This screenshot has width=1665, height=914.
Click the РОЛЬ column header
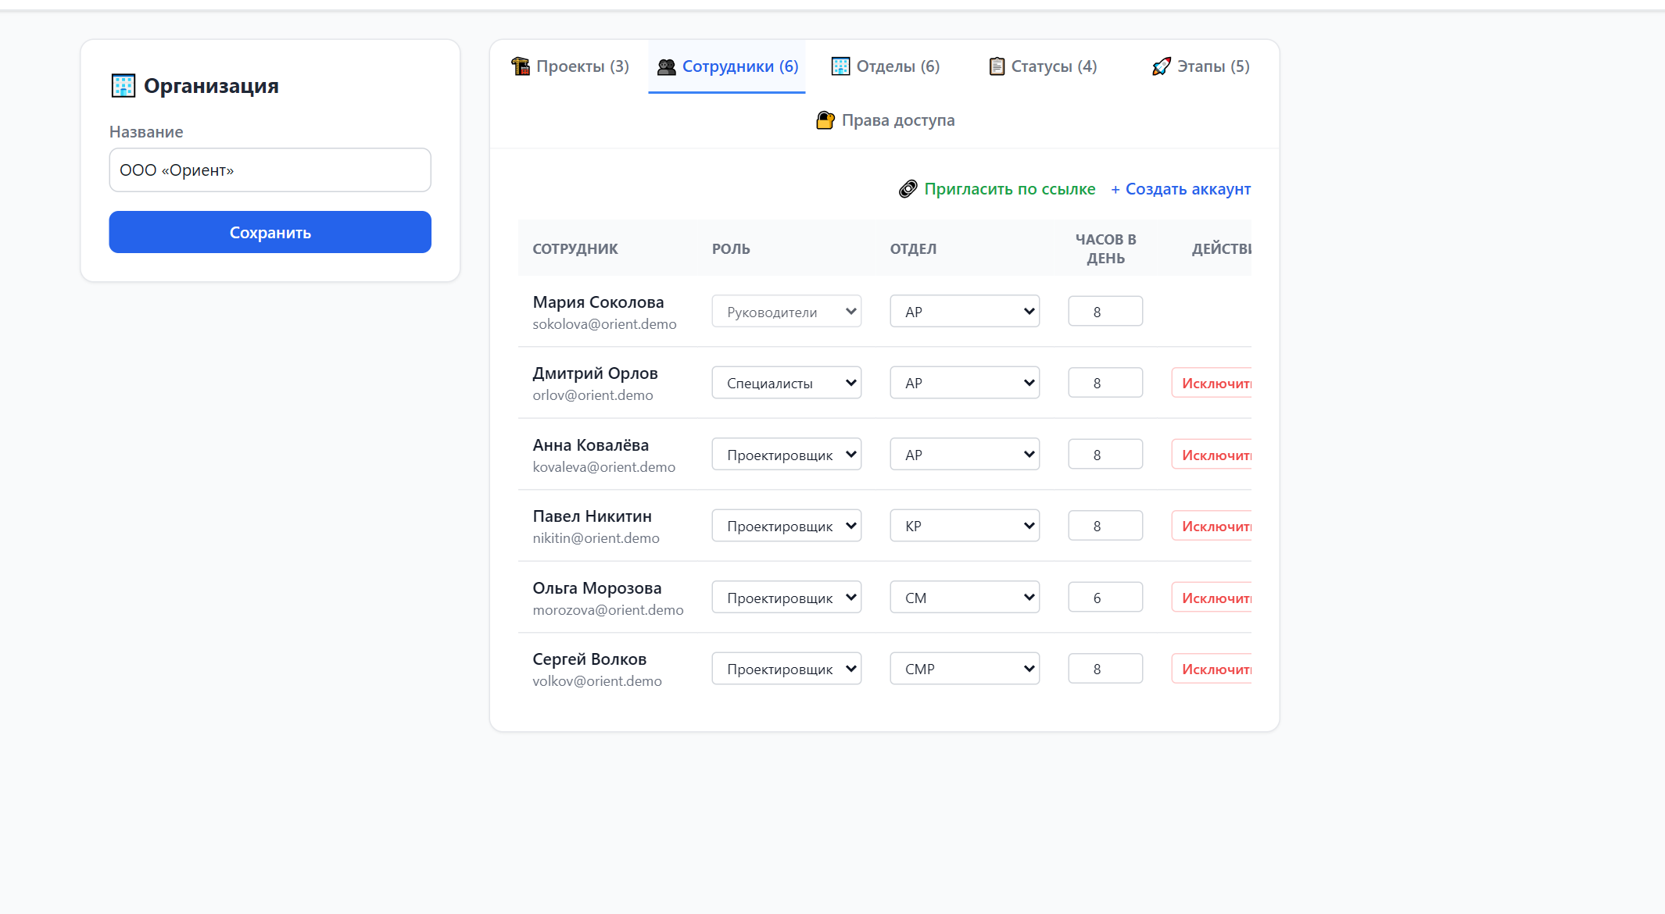tap(731, 249)
